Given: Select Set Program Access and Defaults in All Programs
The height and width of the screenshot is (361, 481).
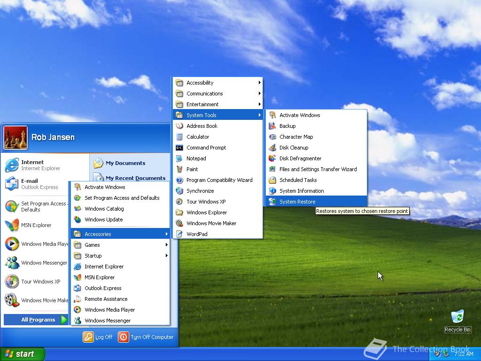Looking at the screenshot, I should 120,198.
